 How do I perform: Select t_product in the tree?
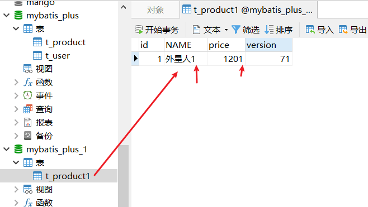65,42
